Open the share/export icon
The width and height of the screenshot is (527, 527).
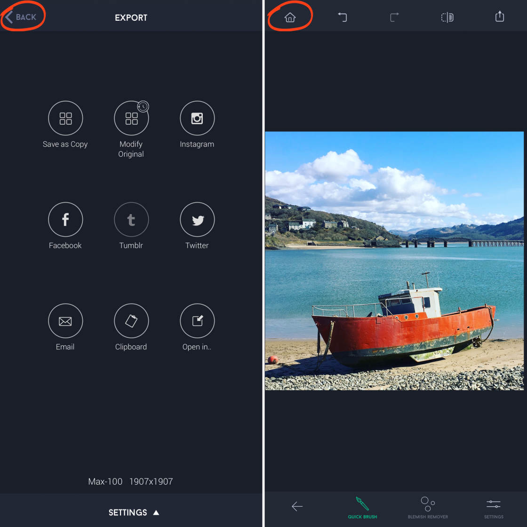coord(499,17)
